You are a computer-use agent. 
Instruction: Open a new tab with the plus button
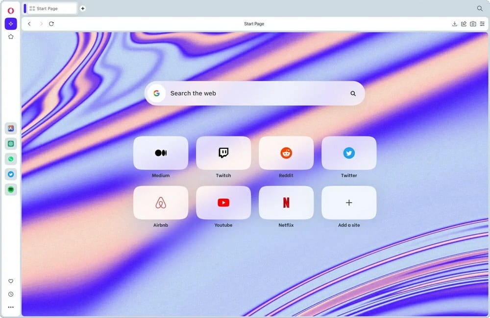click(x=83, y=8)
